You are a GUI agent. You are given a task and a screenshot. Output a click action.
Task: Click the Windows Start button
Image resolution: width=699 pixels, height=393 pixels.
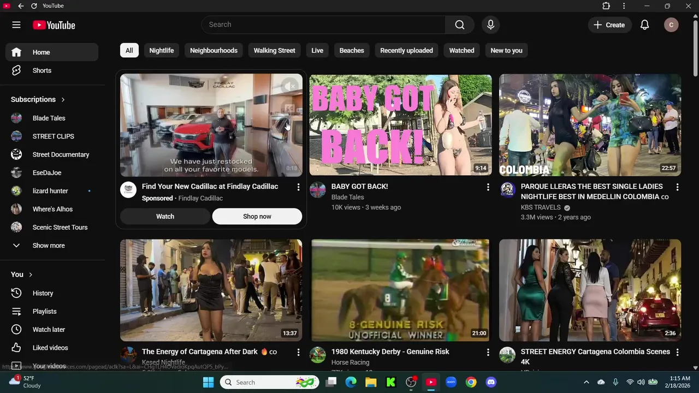tap(208, 382)
